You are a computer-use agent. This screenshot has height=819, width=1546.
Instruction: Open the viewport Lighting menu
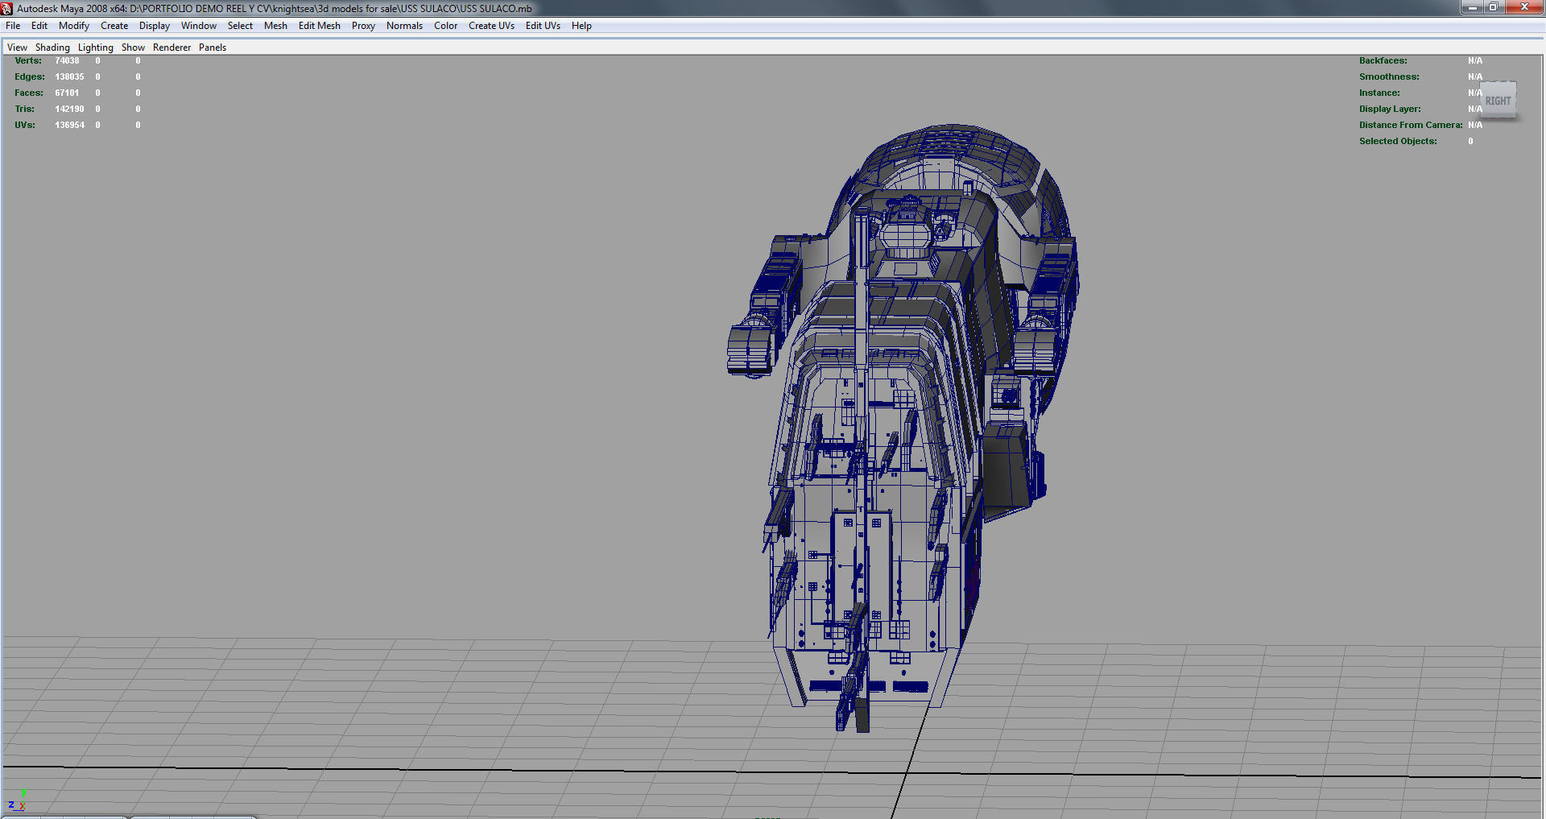[x=96, y=48]
